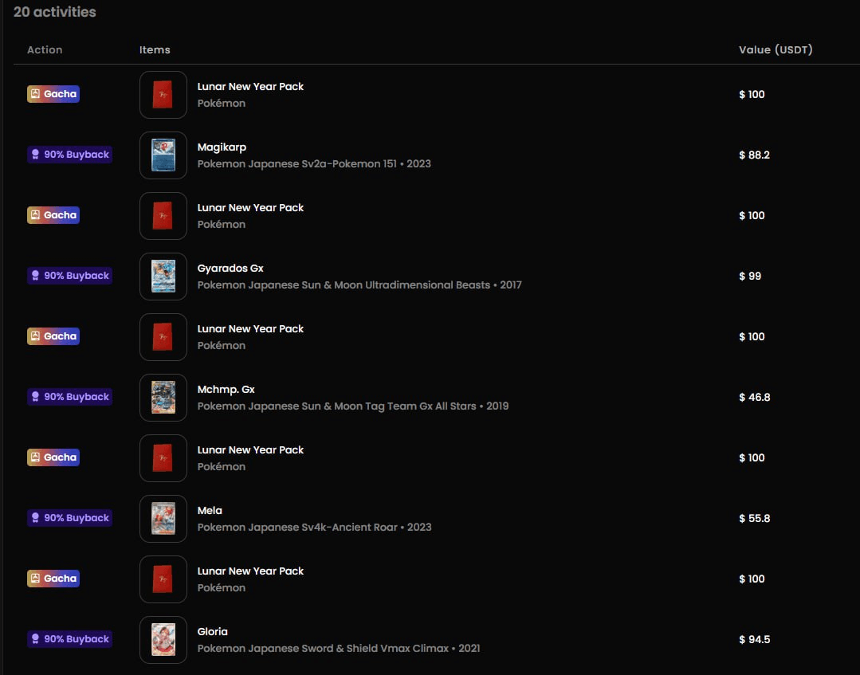The image size is (860, 675).
Task: View the Mela card thumbnail
Action: point(163,519)
